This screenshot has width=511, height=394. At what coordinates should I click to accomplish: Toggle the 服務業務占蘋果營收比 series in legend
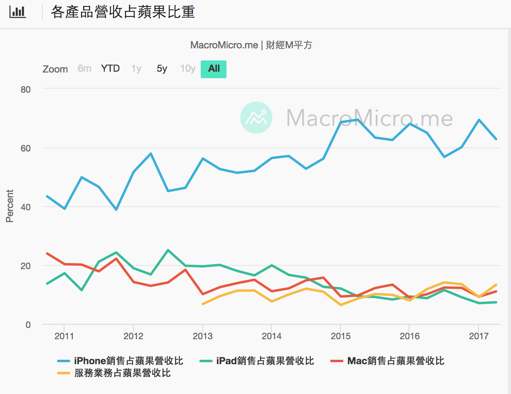[x=114, y=373]
